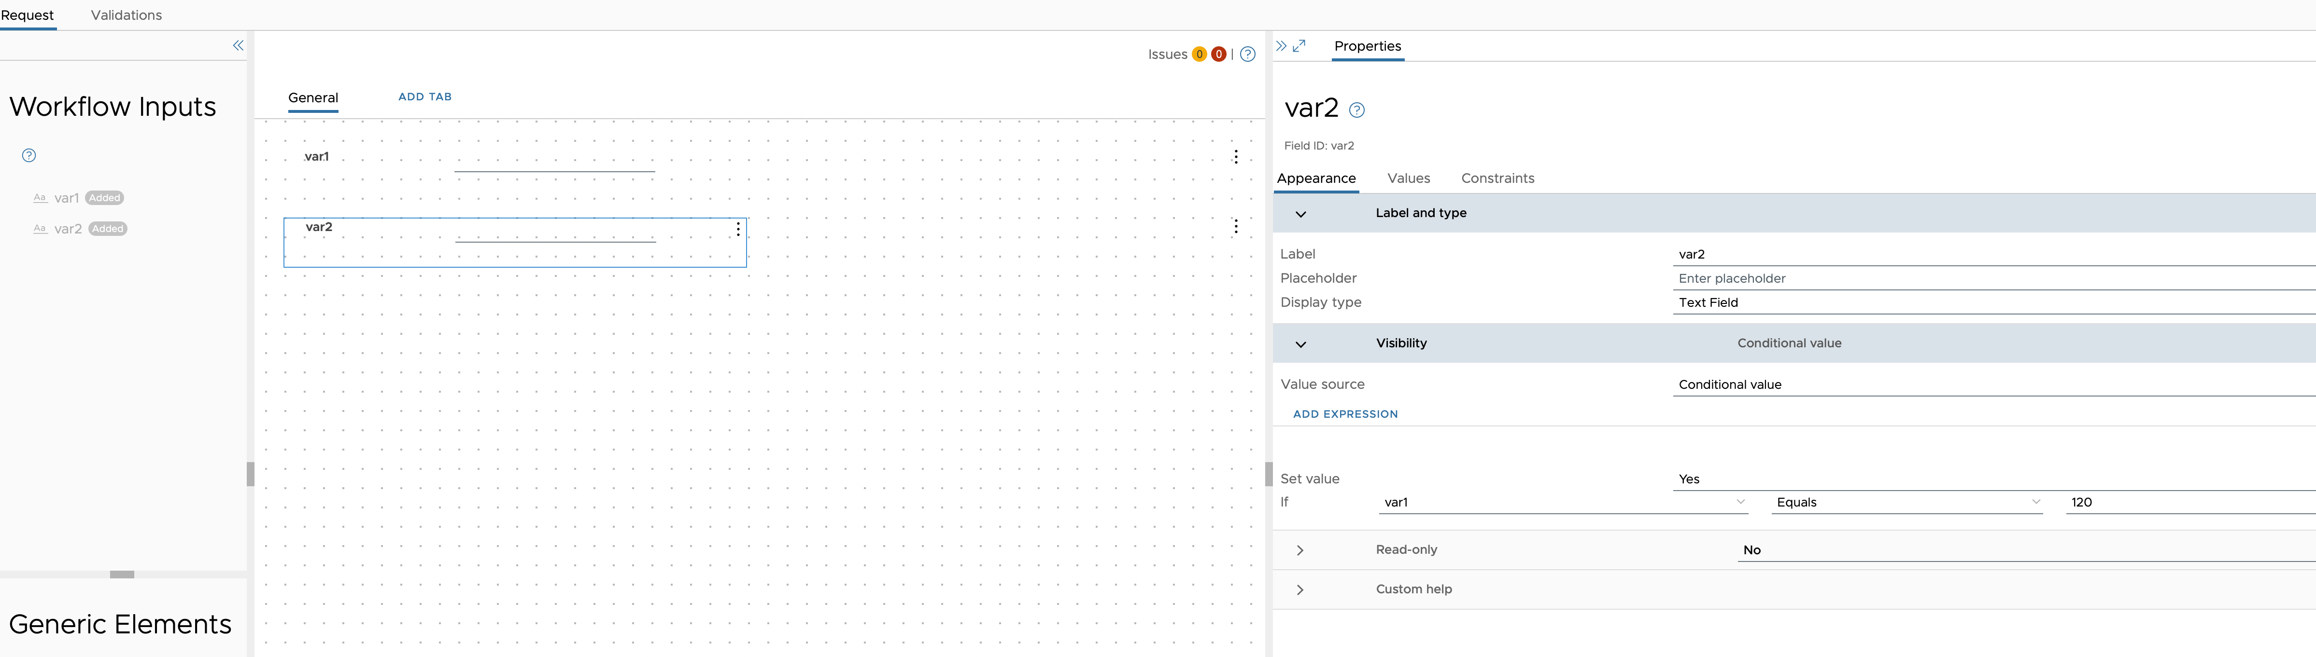Click the Aa text-type icon beside var1

point(40,197)
